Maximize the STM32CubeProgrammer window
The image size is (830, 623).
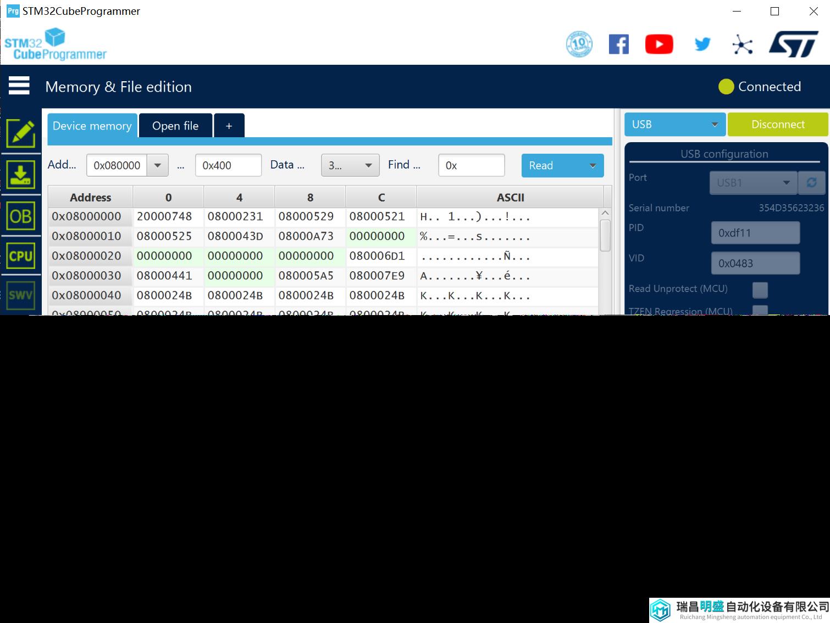(774, 11)
